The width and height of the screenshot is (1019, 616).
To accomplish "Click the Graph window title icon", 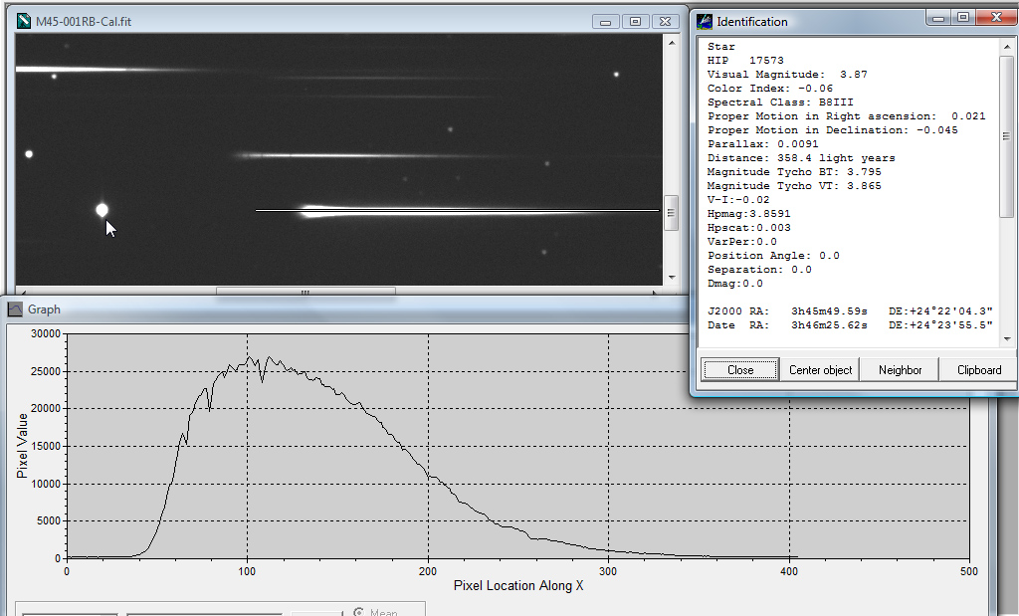I will click(14, 309).
